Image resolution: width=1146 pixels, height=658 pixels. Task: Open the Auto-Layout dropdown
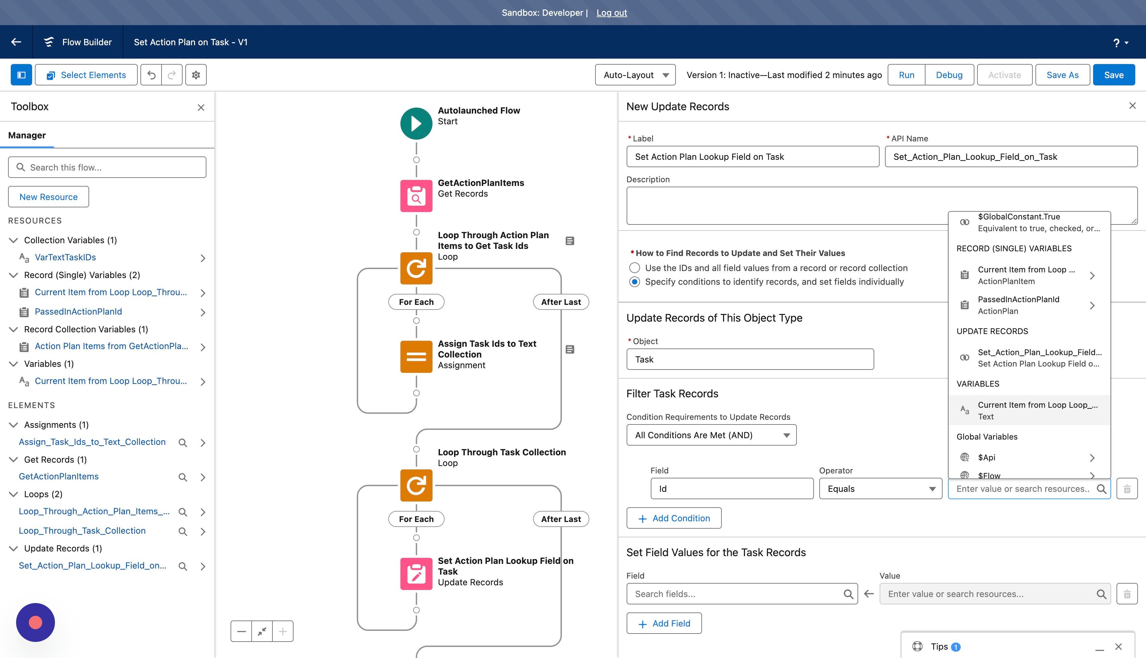[635, 75]
